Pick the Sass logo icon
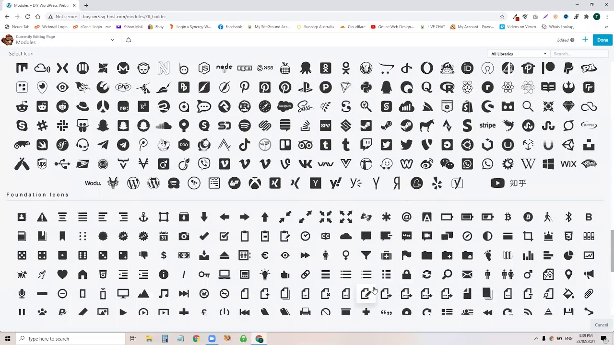This screenshot has height=345, width=614. (305, 106)
